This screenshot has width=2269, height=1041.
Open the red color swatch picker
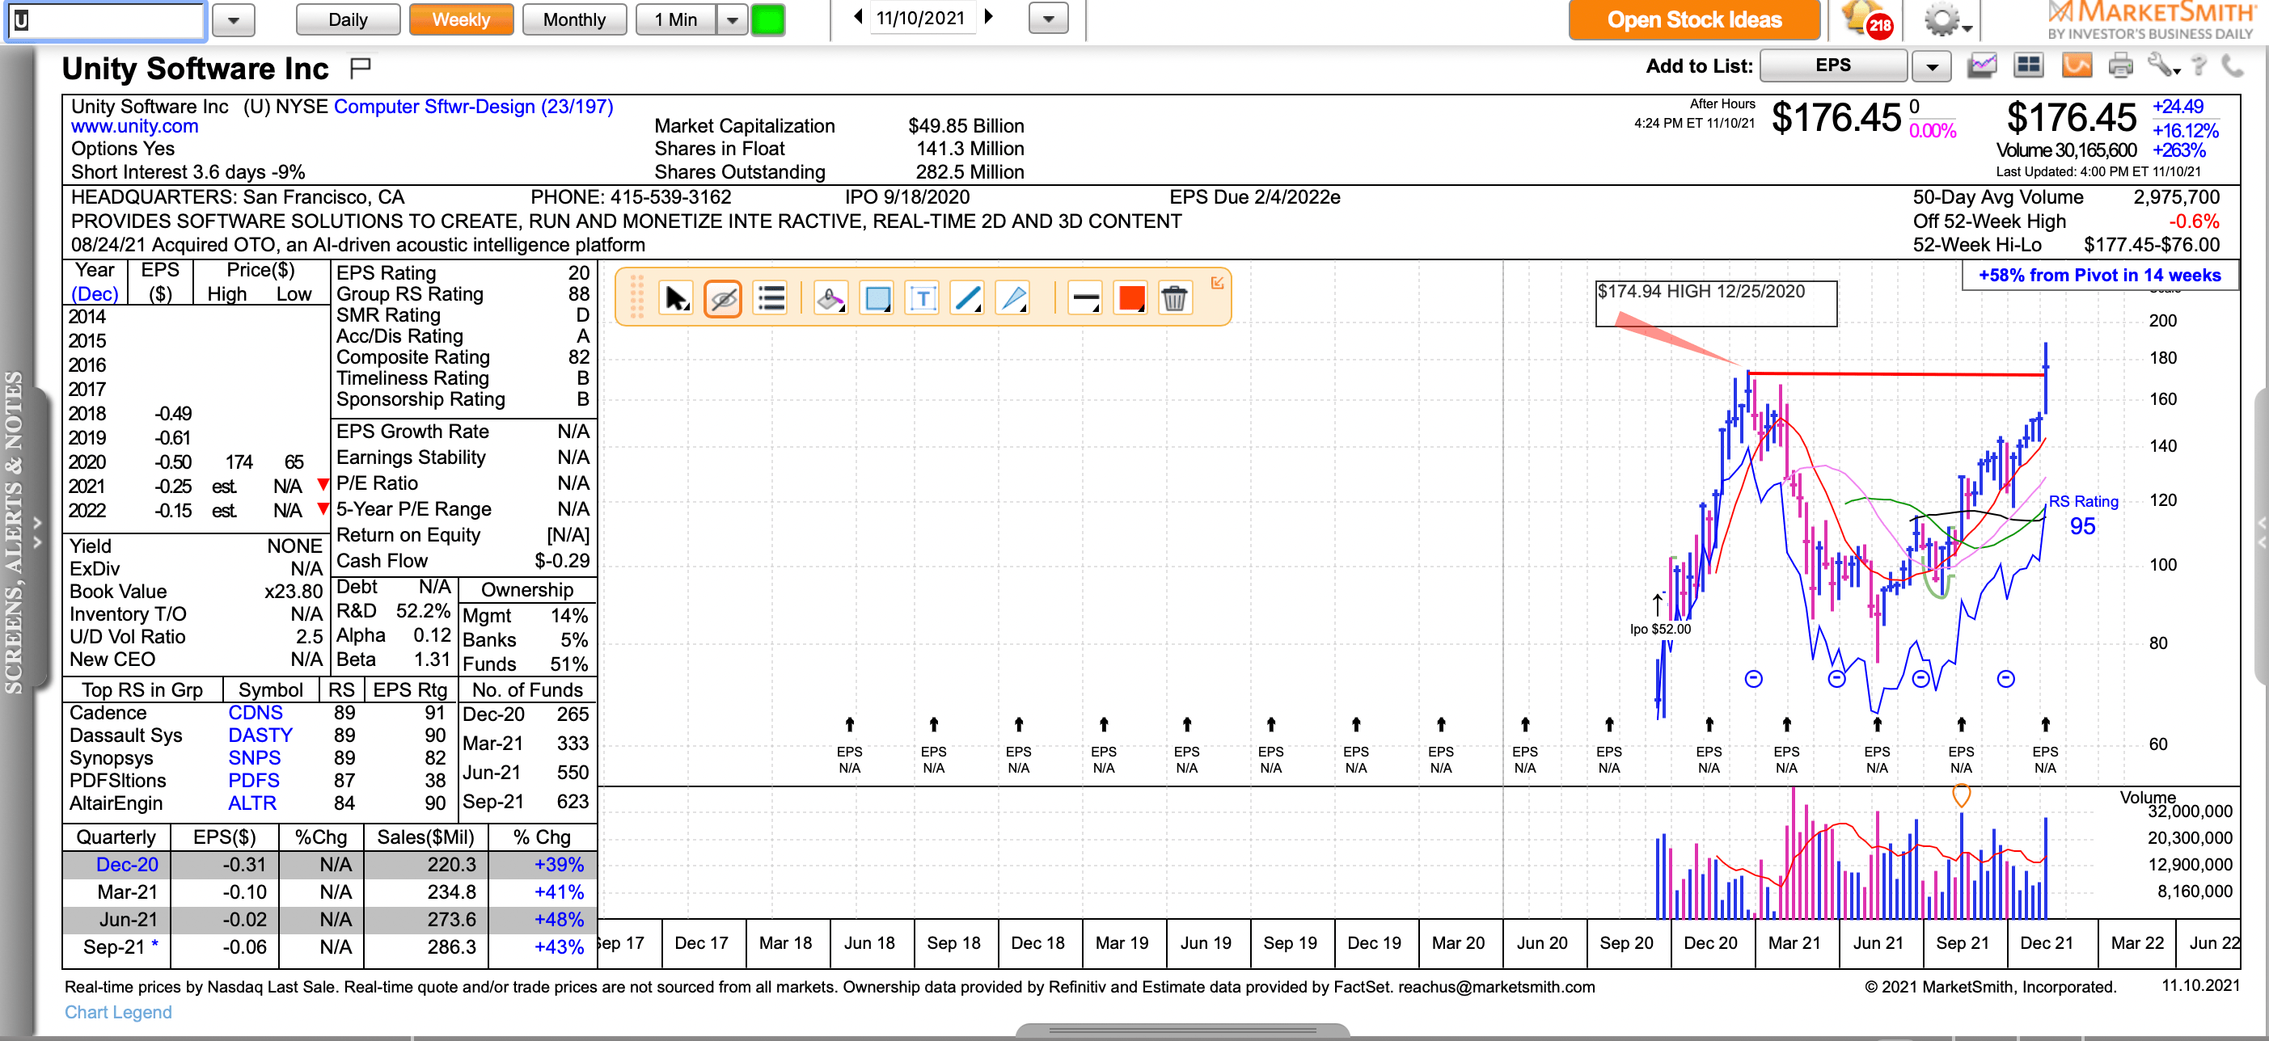pos(1131,298)
